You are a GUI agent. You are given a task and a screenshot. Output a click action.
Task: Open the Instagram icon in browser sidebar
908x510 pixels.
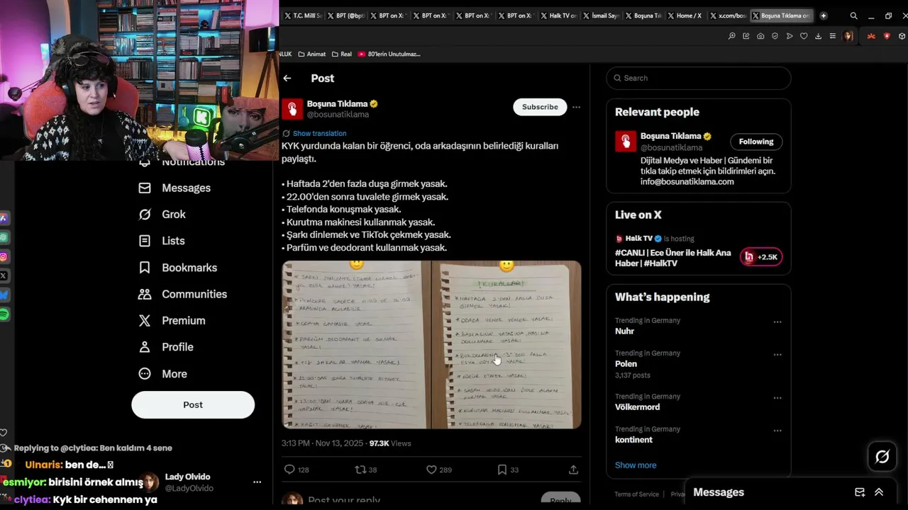coord(4,256)
